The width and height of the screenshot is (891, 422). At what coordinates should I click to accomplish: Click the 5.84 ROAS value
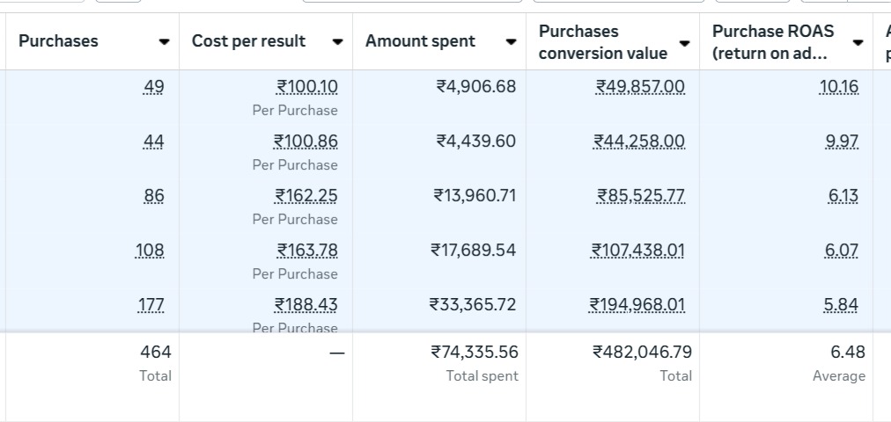coord(843,305)
